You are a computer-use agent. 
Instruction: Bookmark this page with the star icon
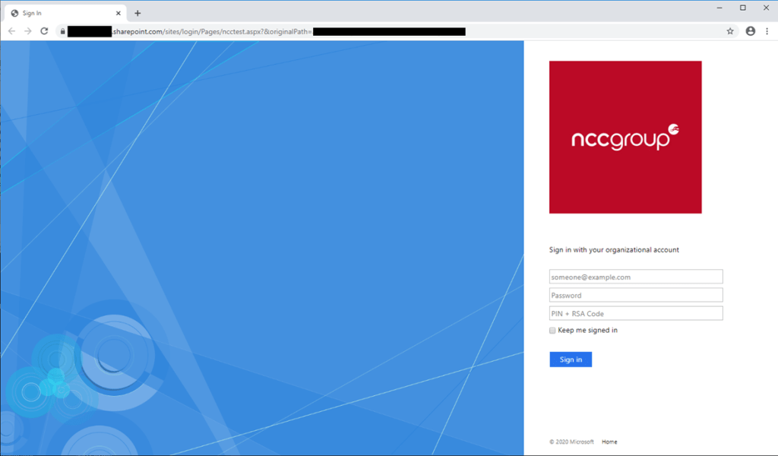(x=730, y=31)
